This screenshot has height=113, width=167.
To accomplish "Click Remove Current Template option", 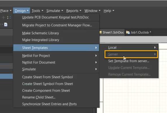I will [129, 74].
